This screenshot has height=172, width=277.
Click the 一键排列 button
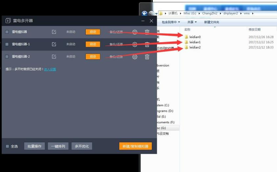pos(58,146)
